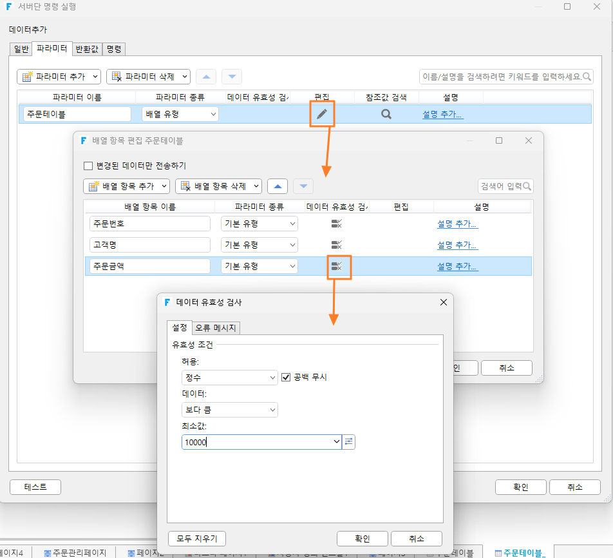Click 확인 in 서버단 명령 실행 window
This screenshot has height=558, width=613.
click(521, 487)
